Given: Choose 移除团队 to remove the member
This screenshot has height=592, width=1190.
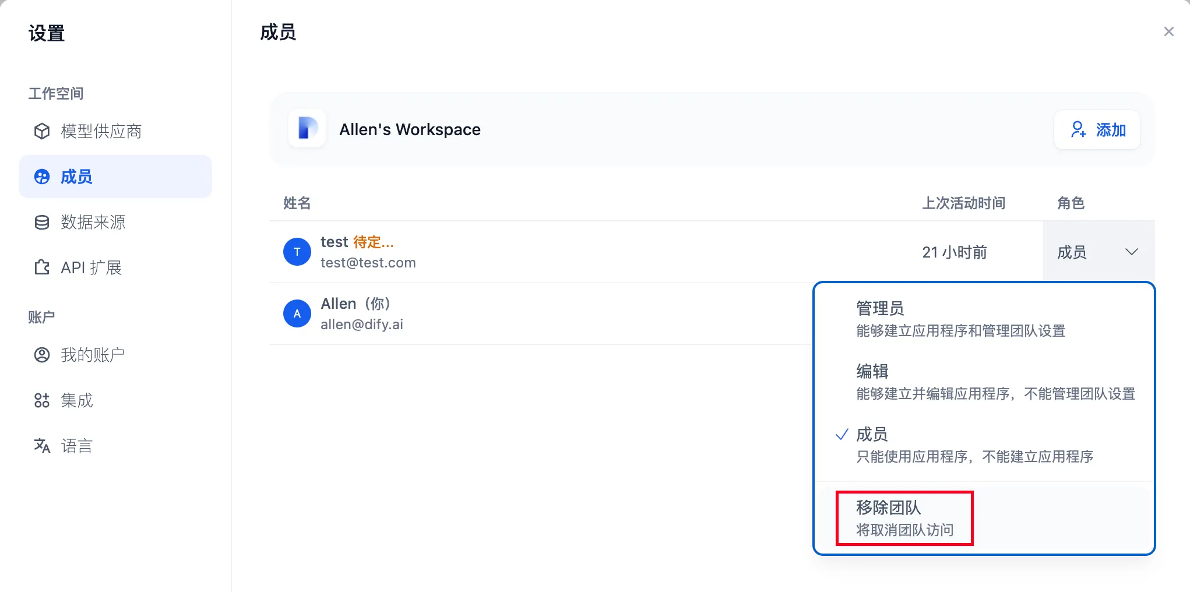Looking at the screenshot, I should (x=904, y=518).
